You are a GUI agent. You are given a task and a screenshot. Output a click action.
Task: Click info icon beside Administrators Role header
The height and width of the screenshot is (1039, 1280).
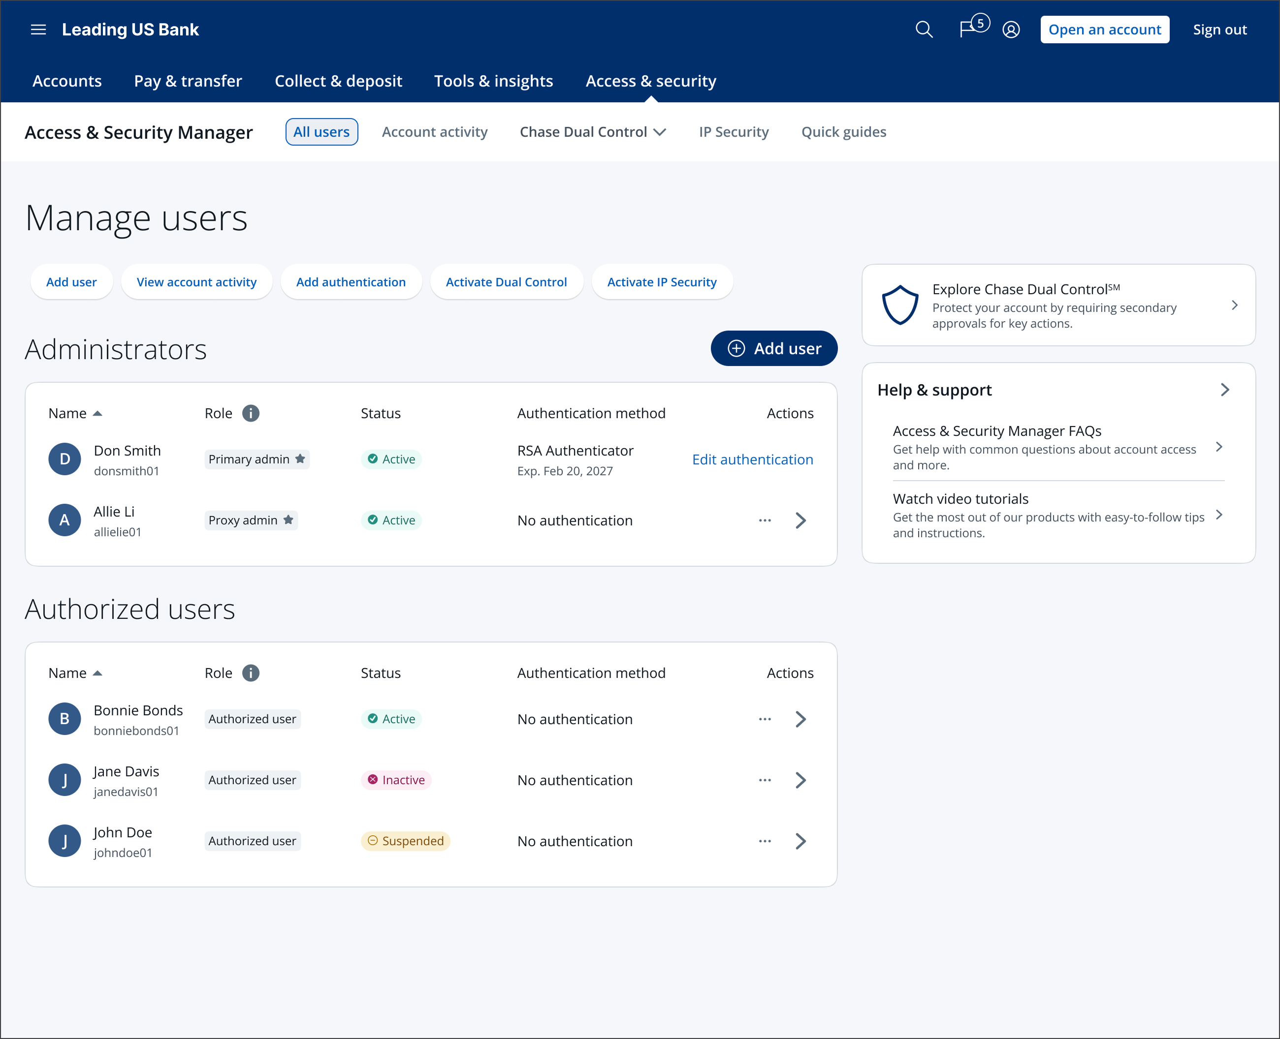[x=251, y=413]
